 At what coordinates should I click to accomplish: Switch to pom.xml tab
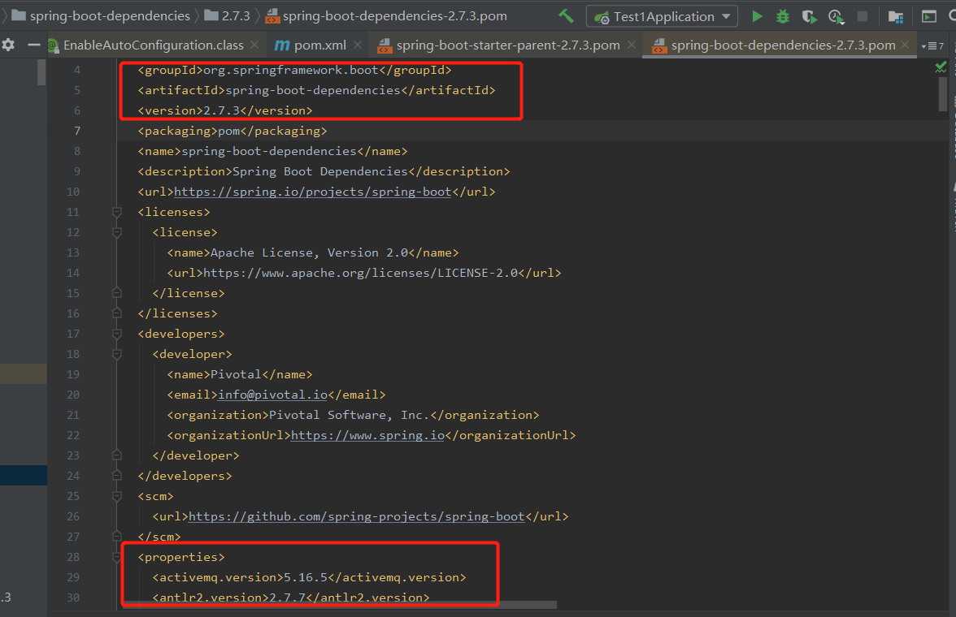pyautogui.click(x=319, y=45)
